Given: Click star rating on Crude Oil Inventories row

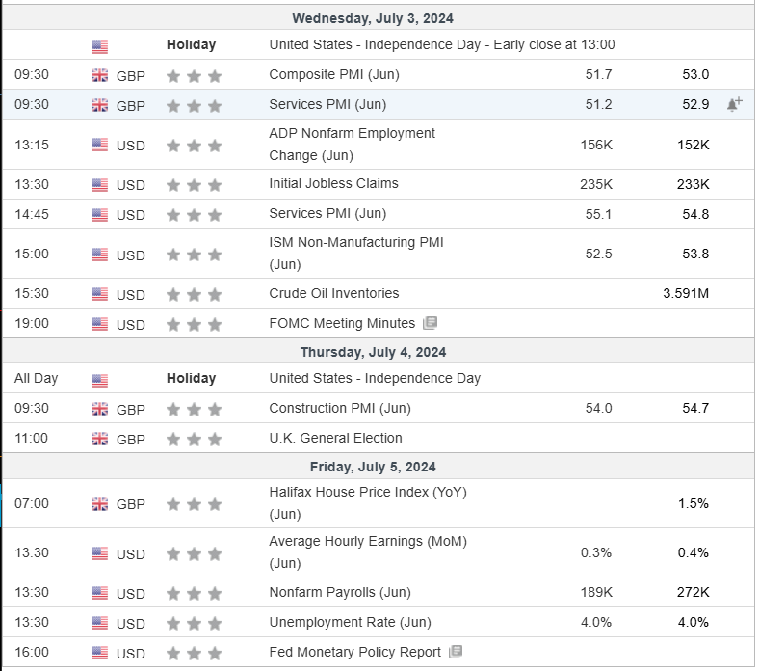Looking at the screenshot, I should 194,294.
